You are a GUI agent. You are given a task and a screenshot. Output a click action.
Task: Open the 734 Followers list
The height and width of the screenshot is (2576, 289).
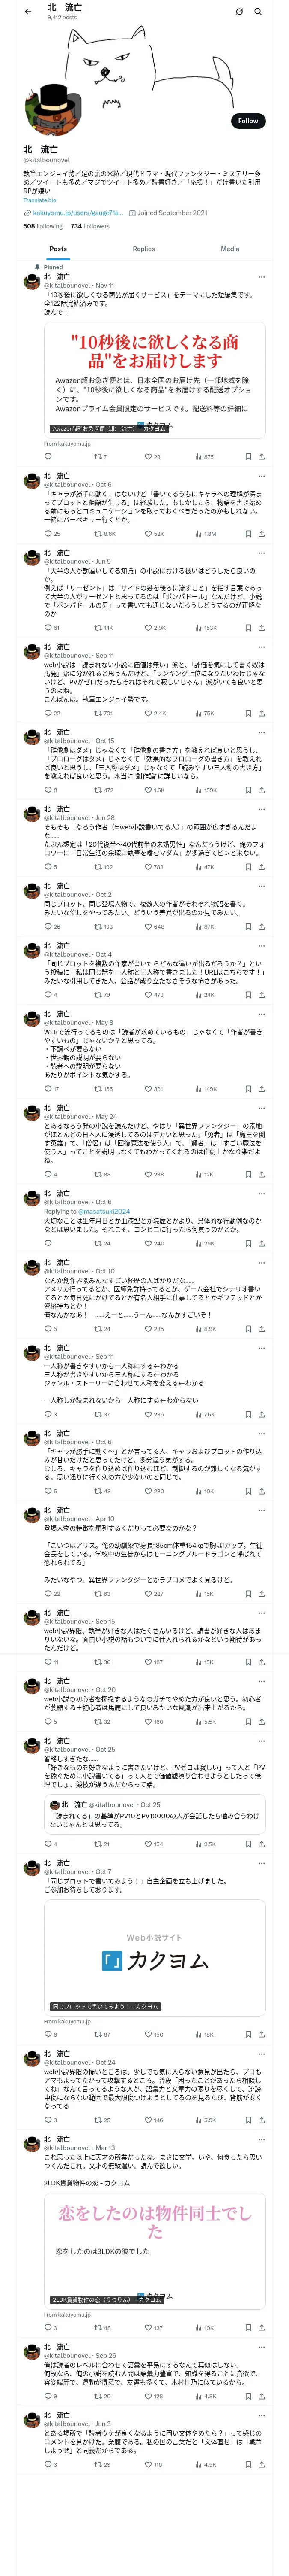[89, 226]
